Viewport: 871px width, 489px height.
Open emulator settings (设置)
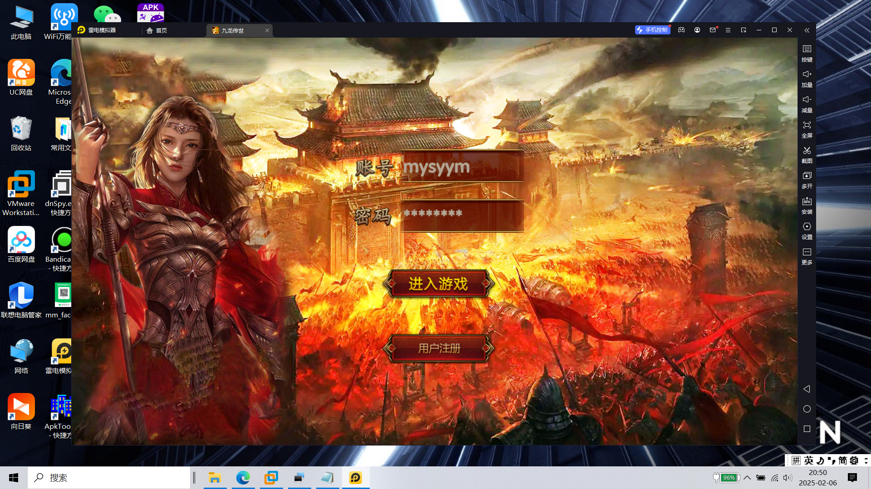coord(807,230)
